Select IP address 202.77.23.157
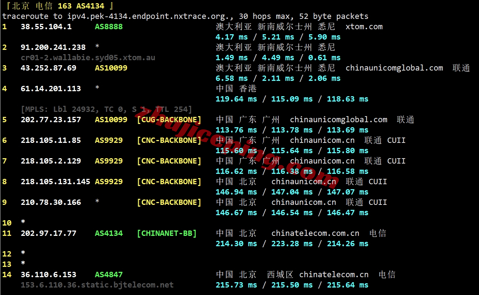This screenshot has height=295, width=479. [51, 120]
